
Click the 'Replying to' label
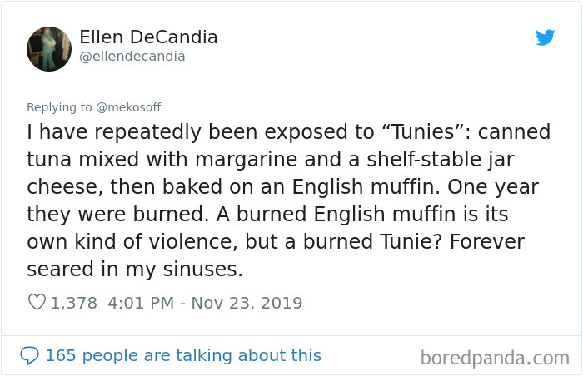tap(59, 107)
